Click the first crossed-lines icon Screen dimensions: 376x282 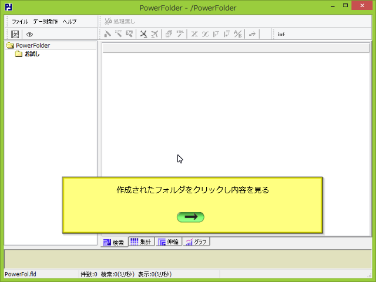[x=194, y=34]
